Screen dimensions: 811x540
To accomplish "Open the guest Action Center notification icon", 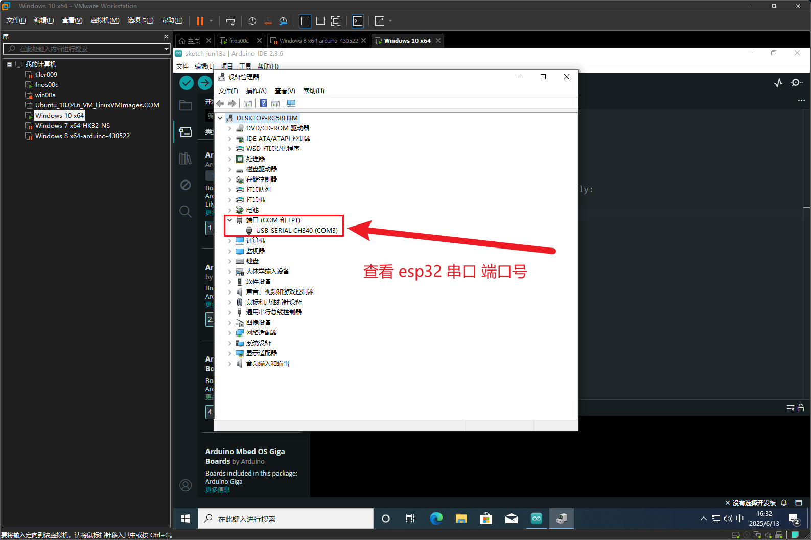I will pos(794,519).
